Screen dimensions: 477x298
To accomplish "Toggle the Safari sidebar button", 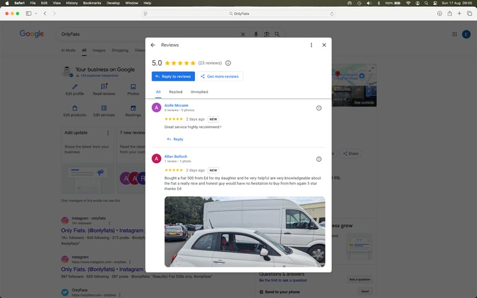I will (x=29, y=14).
